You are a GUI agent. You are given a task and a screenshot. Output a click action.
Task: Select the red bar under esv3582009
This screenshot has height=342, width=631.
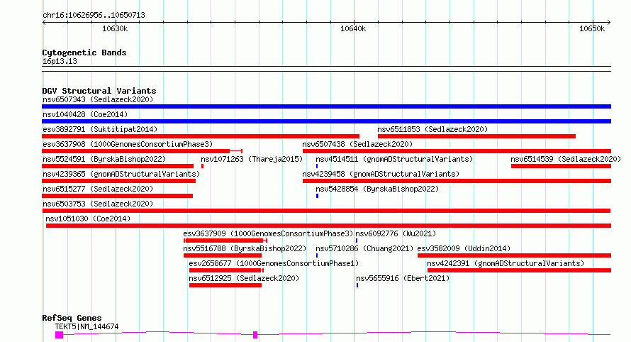(x=514, y=255)
